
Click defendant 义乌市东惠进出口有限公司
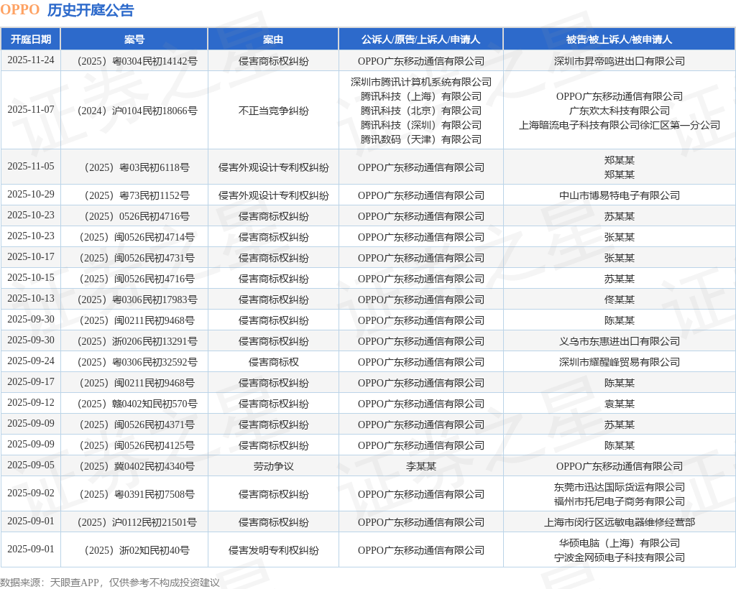(x=619, y=341)
